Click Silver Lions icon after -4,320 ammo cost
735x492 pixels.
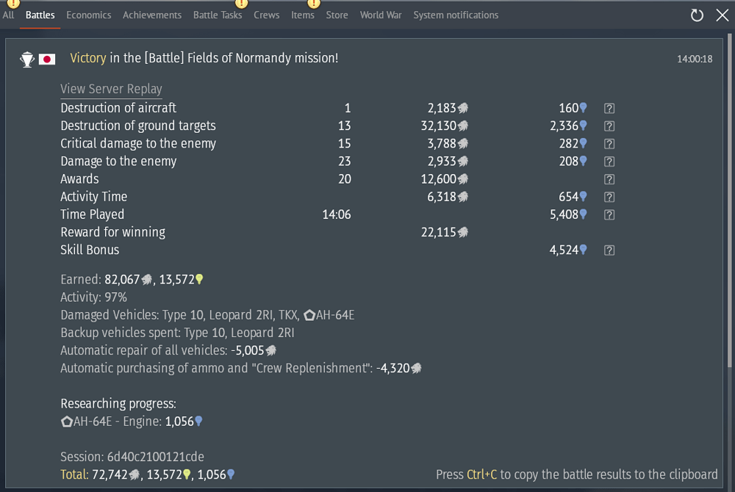coord(416,368)
